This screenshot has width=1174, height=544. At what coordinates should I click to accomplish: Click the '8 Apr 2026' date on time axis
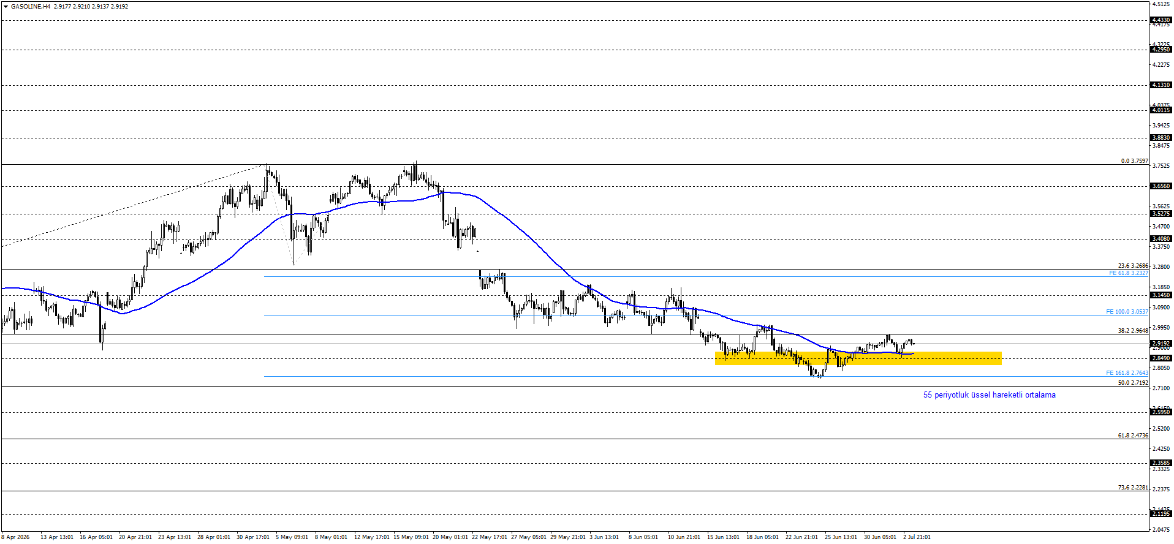coord(15,537)
